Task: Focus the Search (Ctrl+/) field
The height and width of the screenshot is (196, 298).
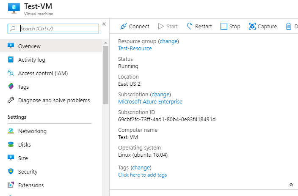Action: [x=53, y=28]
